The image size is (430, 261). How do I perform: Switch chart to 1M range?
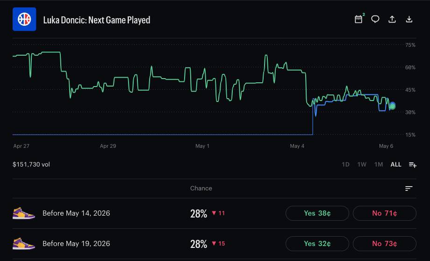[379, 164]
